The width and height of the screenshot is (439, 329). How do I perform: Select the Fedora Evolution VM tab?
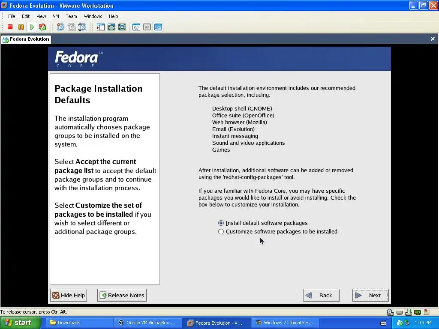tap(26, 39)
